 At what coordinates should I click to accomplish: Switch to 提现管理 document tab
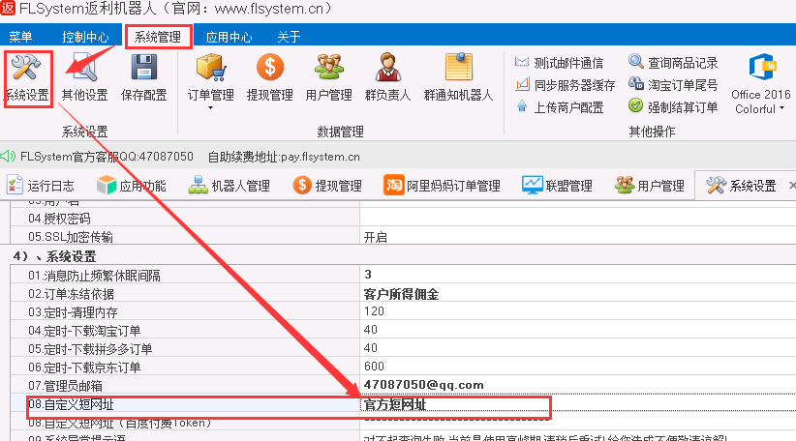pos(327,186)
